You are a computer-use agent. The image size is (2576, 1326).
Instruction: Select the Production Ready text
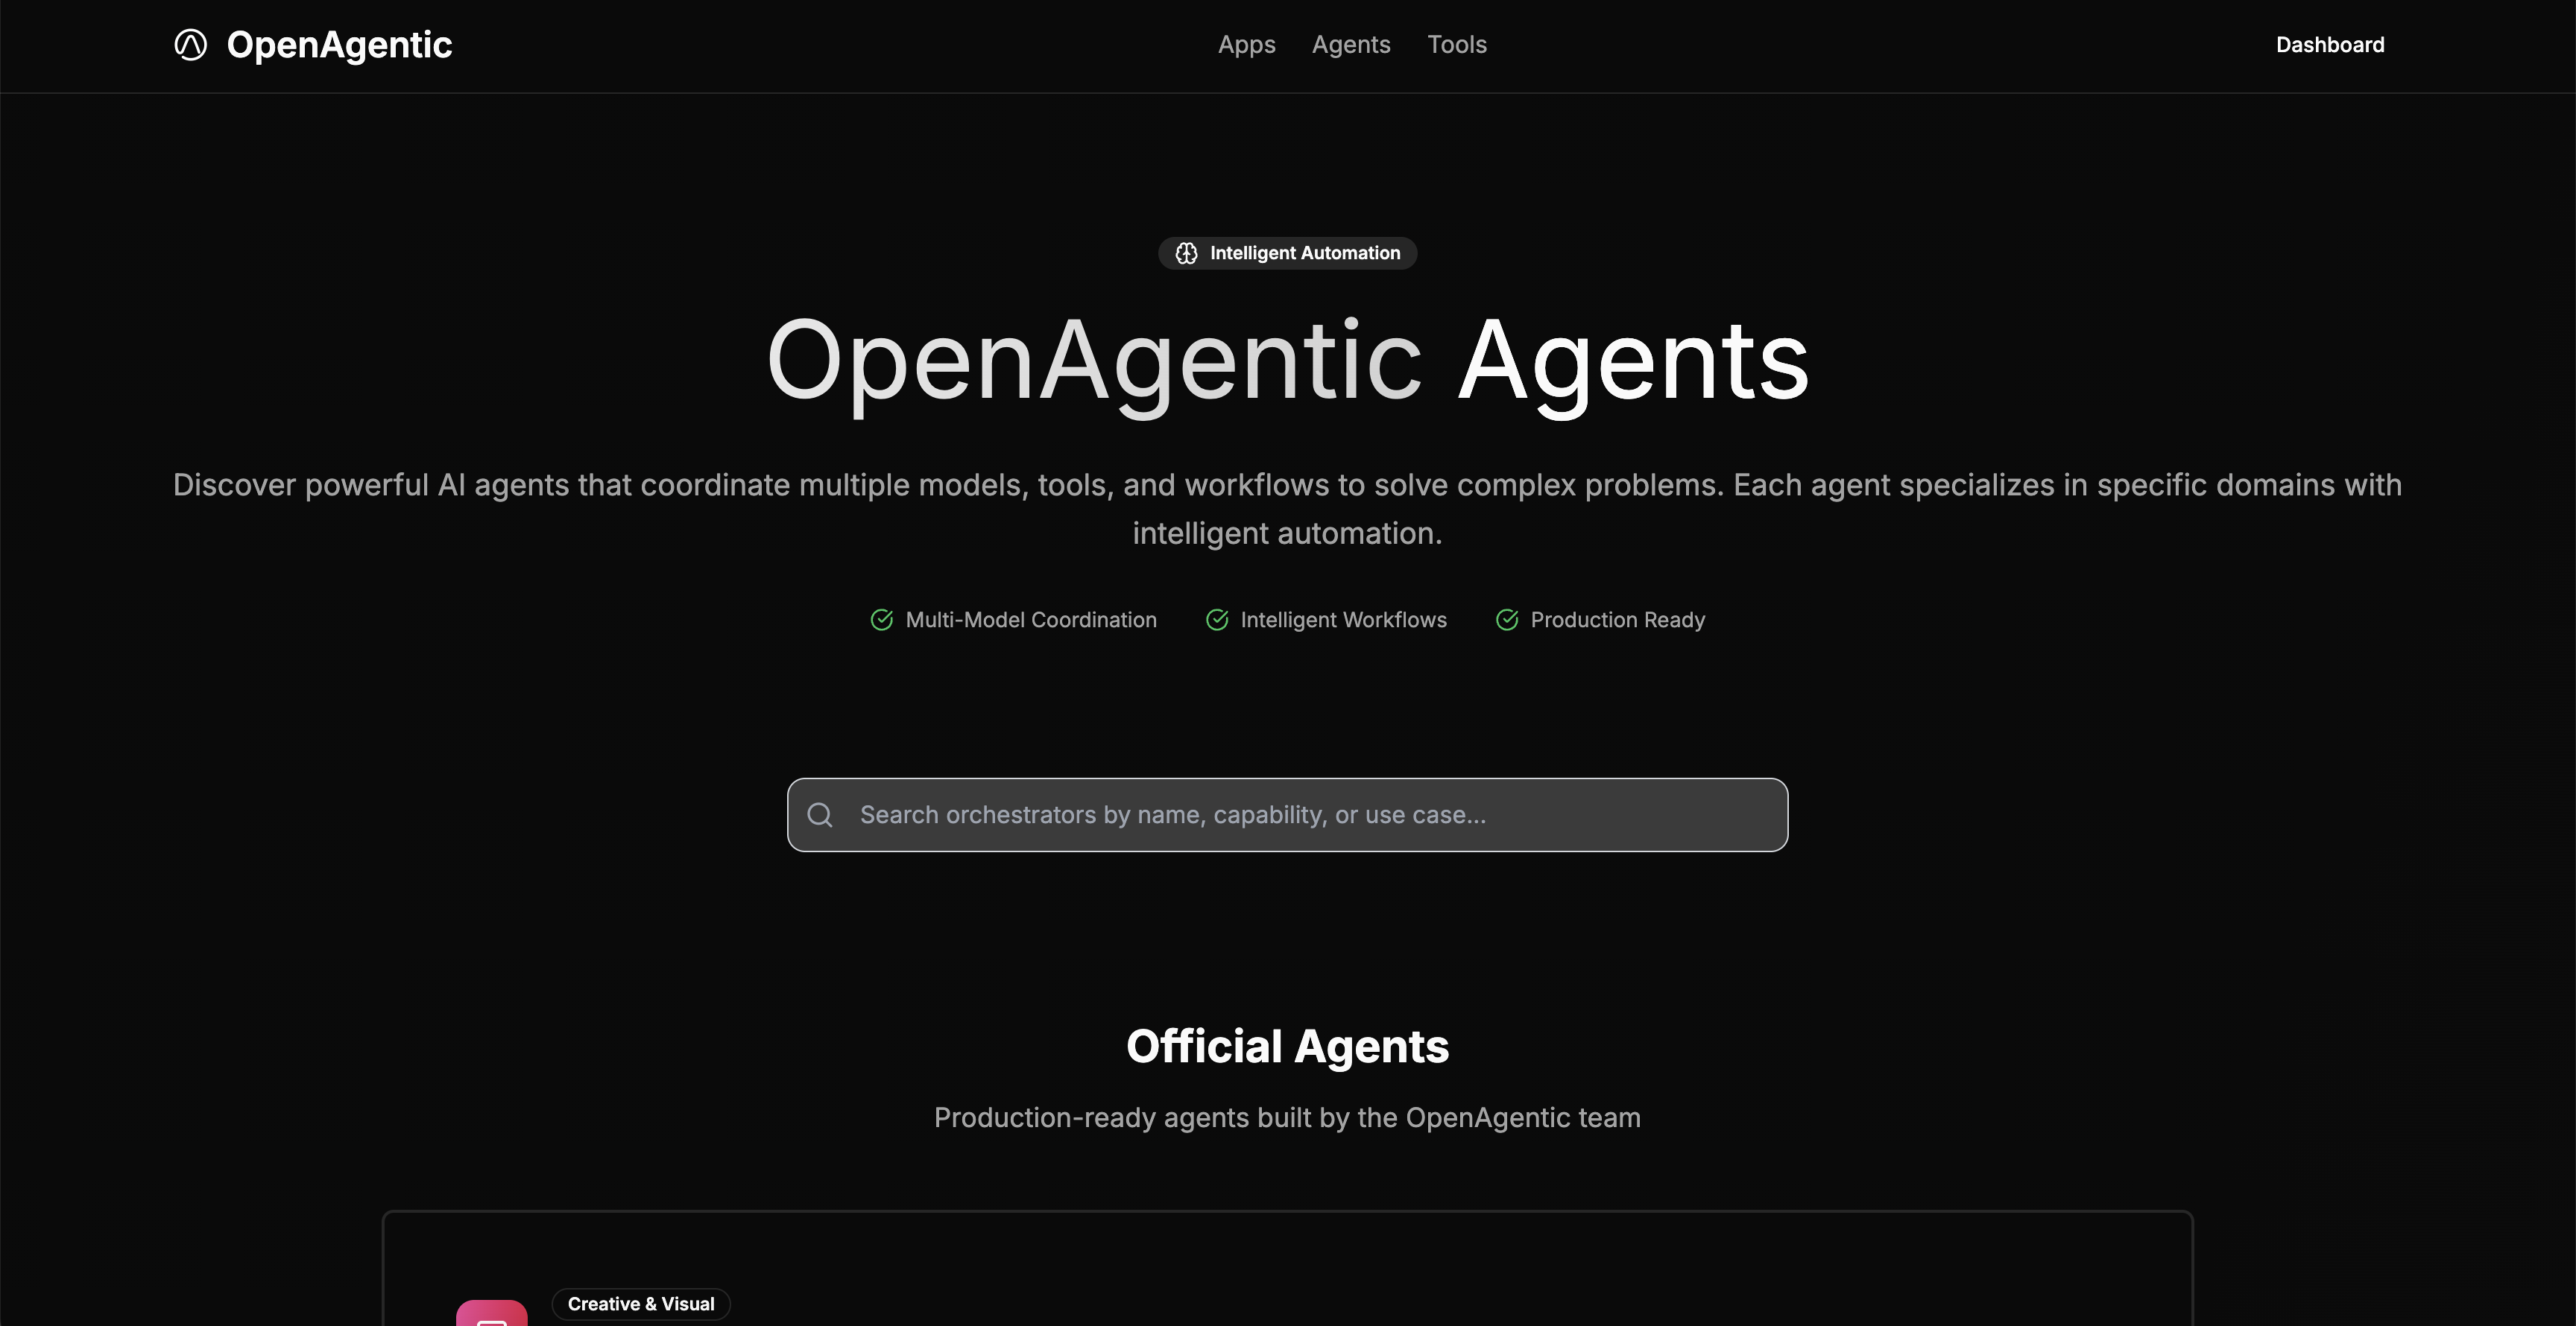[x=1617, y=621]
